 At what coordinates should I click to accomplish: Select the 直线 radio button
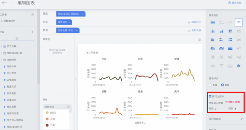coord(210,85)
